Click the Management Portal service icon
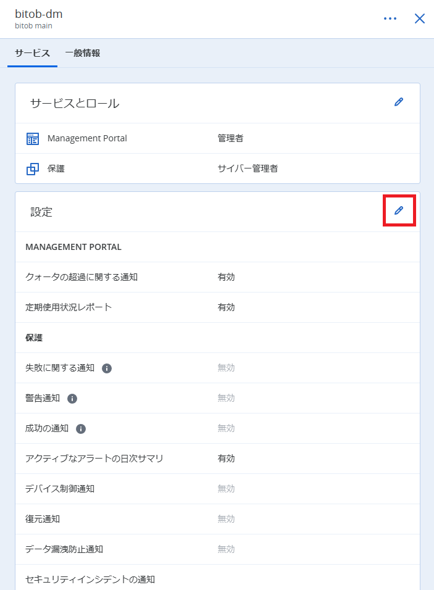Viewport: 434px width, 590px height. 33,138
